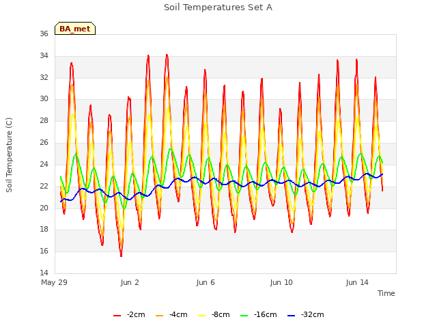Toggle the -8cm series in the legend
This screenshot has width=437, height=328.
214,314
